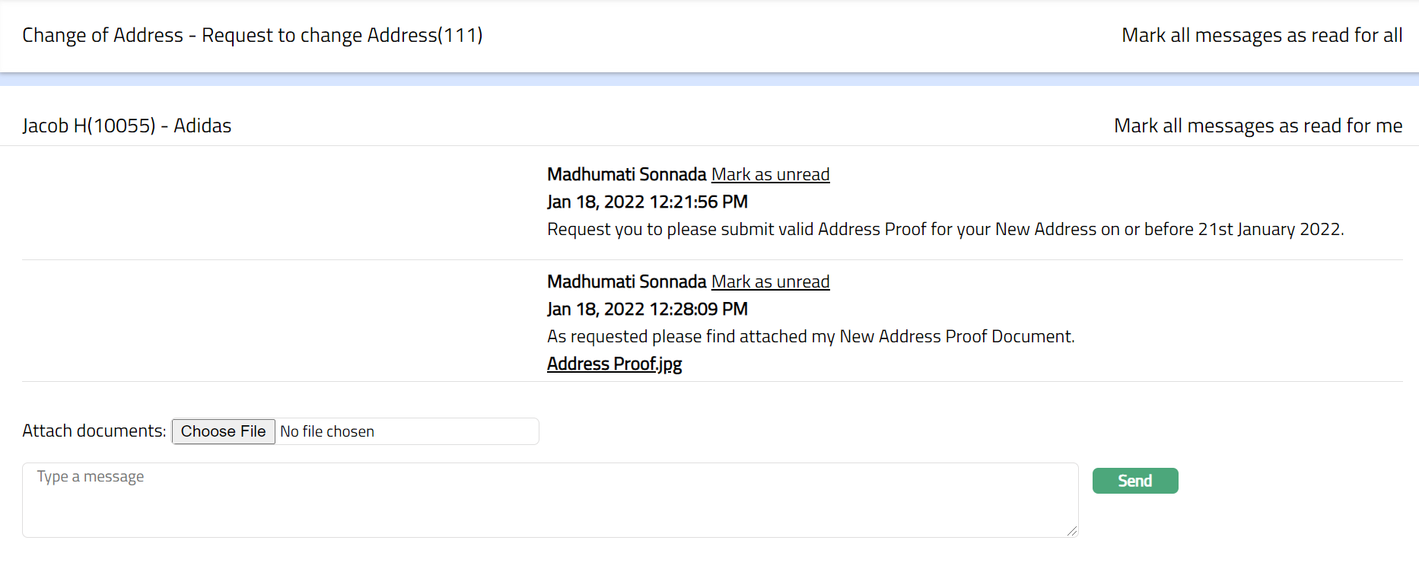Send the message with the Send button

(1134, 482)
